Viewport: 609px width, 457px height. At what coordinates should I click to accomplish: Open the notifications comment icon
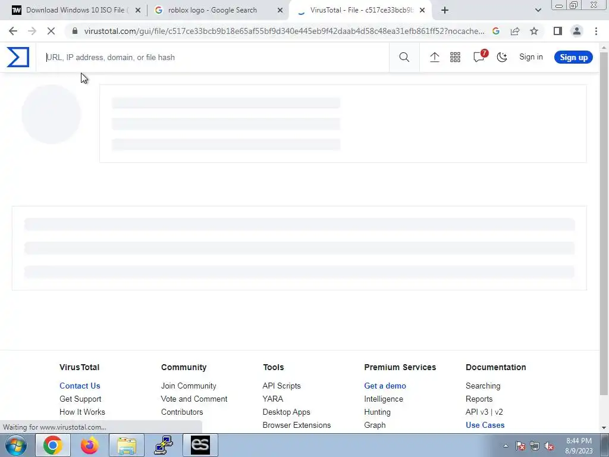[479, 57]
